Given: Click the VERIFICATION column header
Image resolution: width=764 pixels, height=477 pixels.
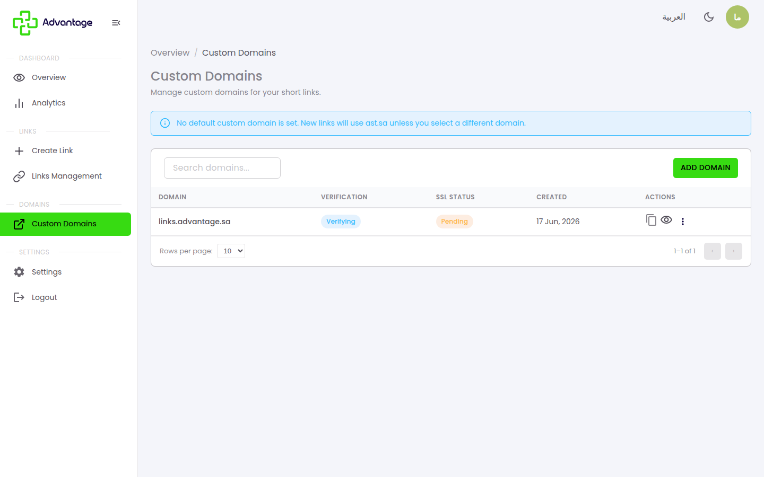Looking at the screenshot, I should pos(344,197).
